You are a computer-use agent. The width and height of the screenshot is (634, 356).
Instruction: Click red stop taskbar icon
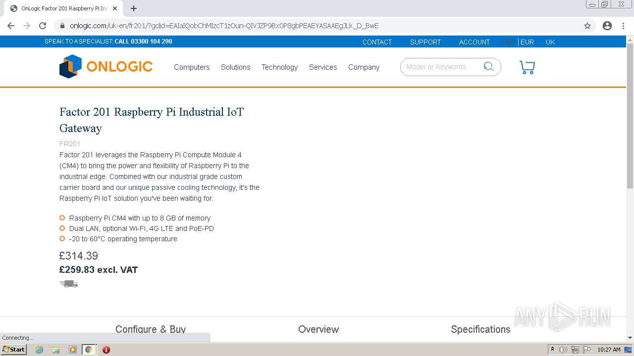click(106, 350)
